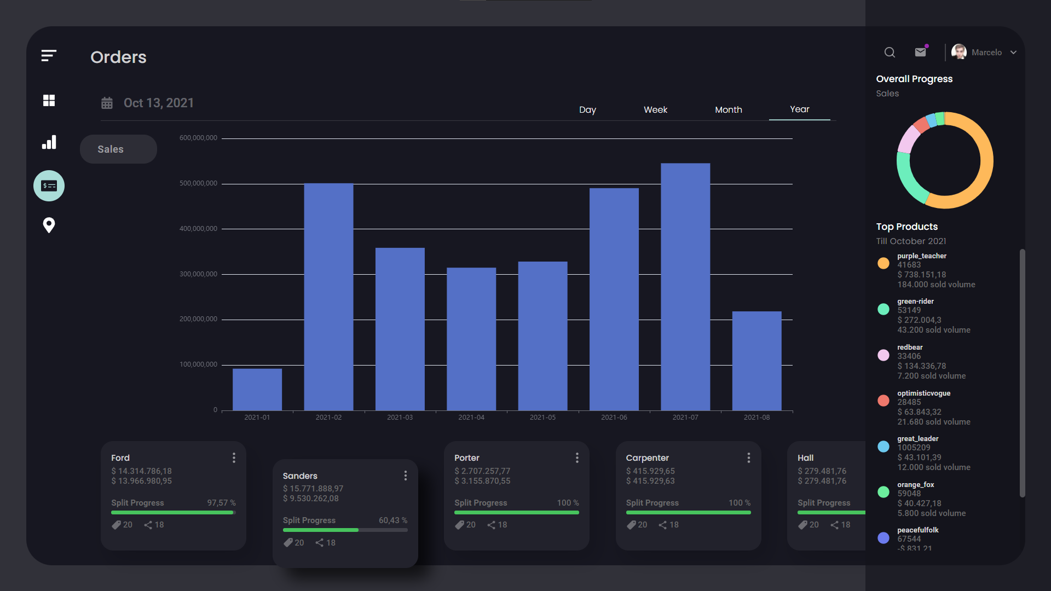Open Sanders card options menu
1051x591 pixels.
pyautogui.click(x=405, y=476)
